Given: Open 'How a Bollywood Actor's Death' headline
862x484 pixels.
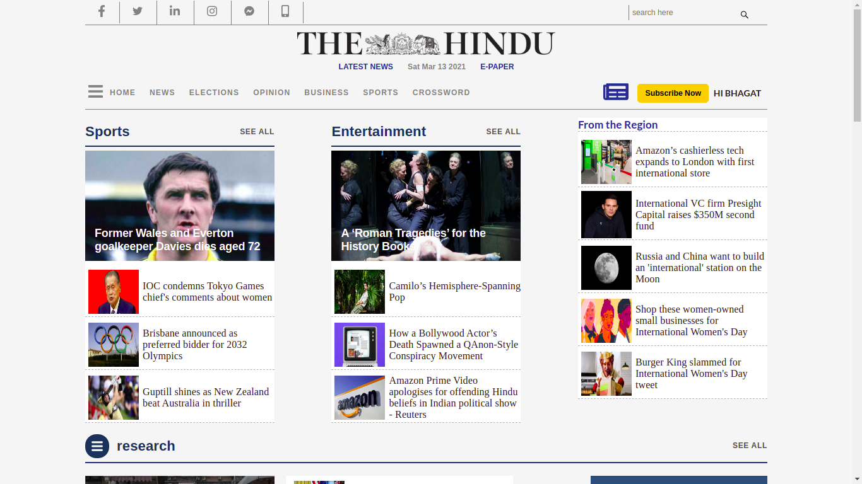Looking at the screenshot, I should tap(453, 345).
